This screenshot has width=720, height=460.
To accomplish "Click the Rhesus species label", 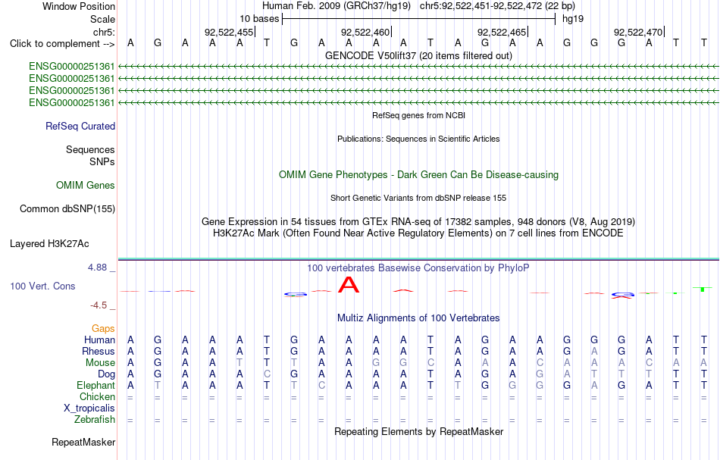I will pos(99,351).
